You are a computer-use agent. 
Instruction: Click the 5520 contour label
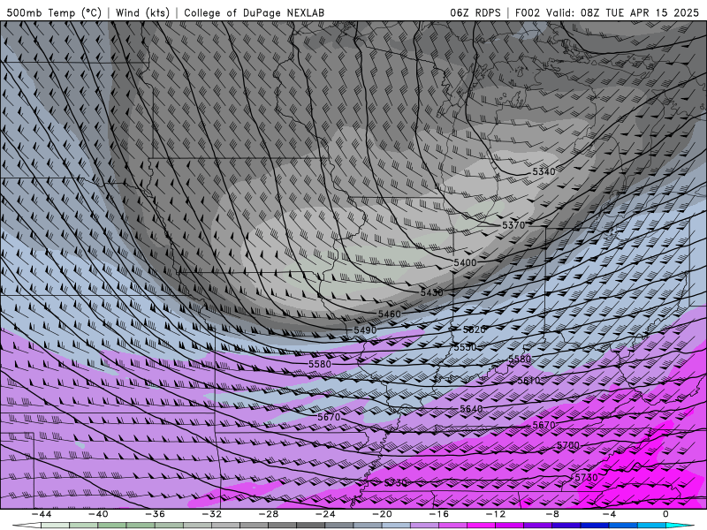pos(475,329)
